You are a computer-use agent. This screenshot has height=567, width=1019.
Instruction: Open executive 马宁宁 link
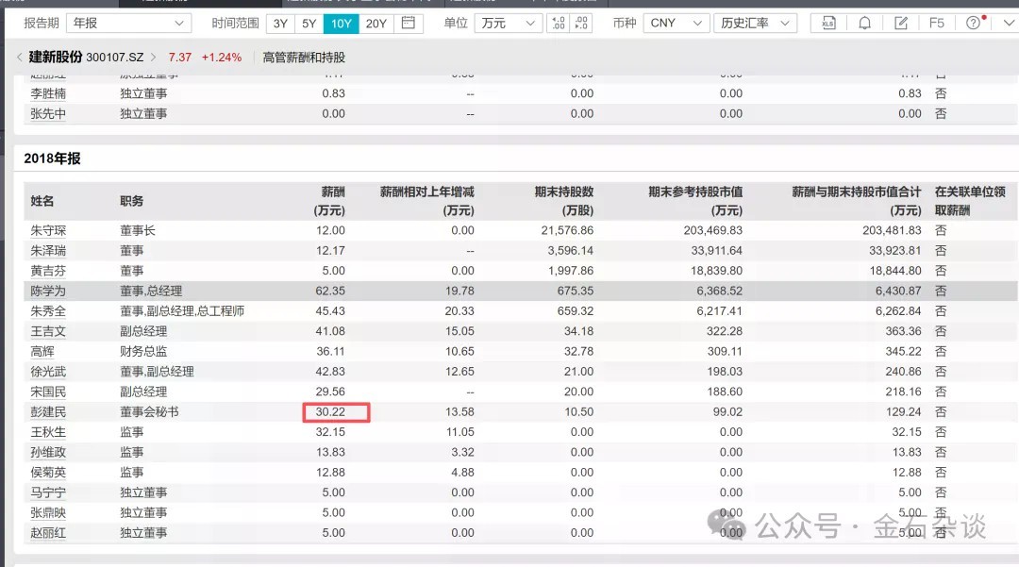(48, 492)
